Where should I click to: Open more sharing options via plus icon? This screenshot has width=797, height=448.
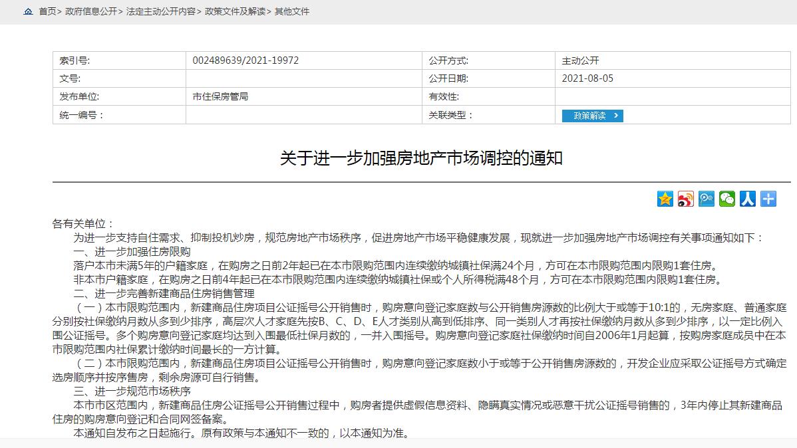(768, 199)
